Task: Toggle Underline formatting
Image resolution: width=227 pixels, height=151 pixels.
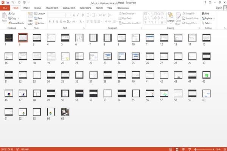Action: point(57,22)
